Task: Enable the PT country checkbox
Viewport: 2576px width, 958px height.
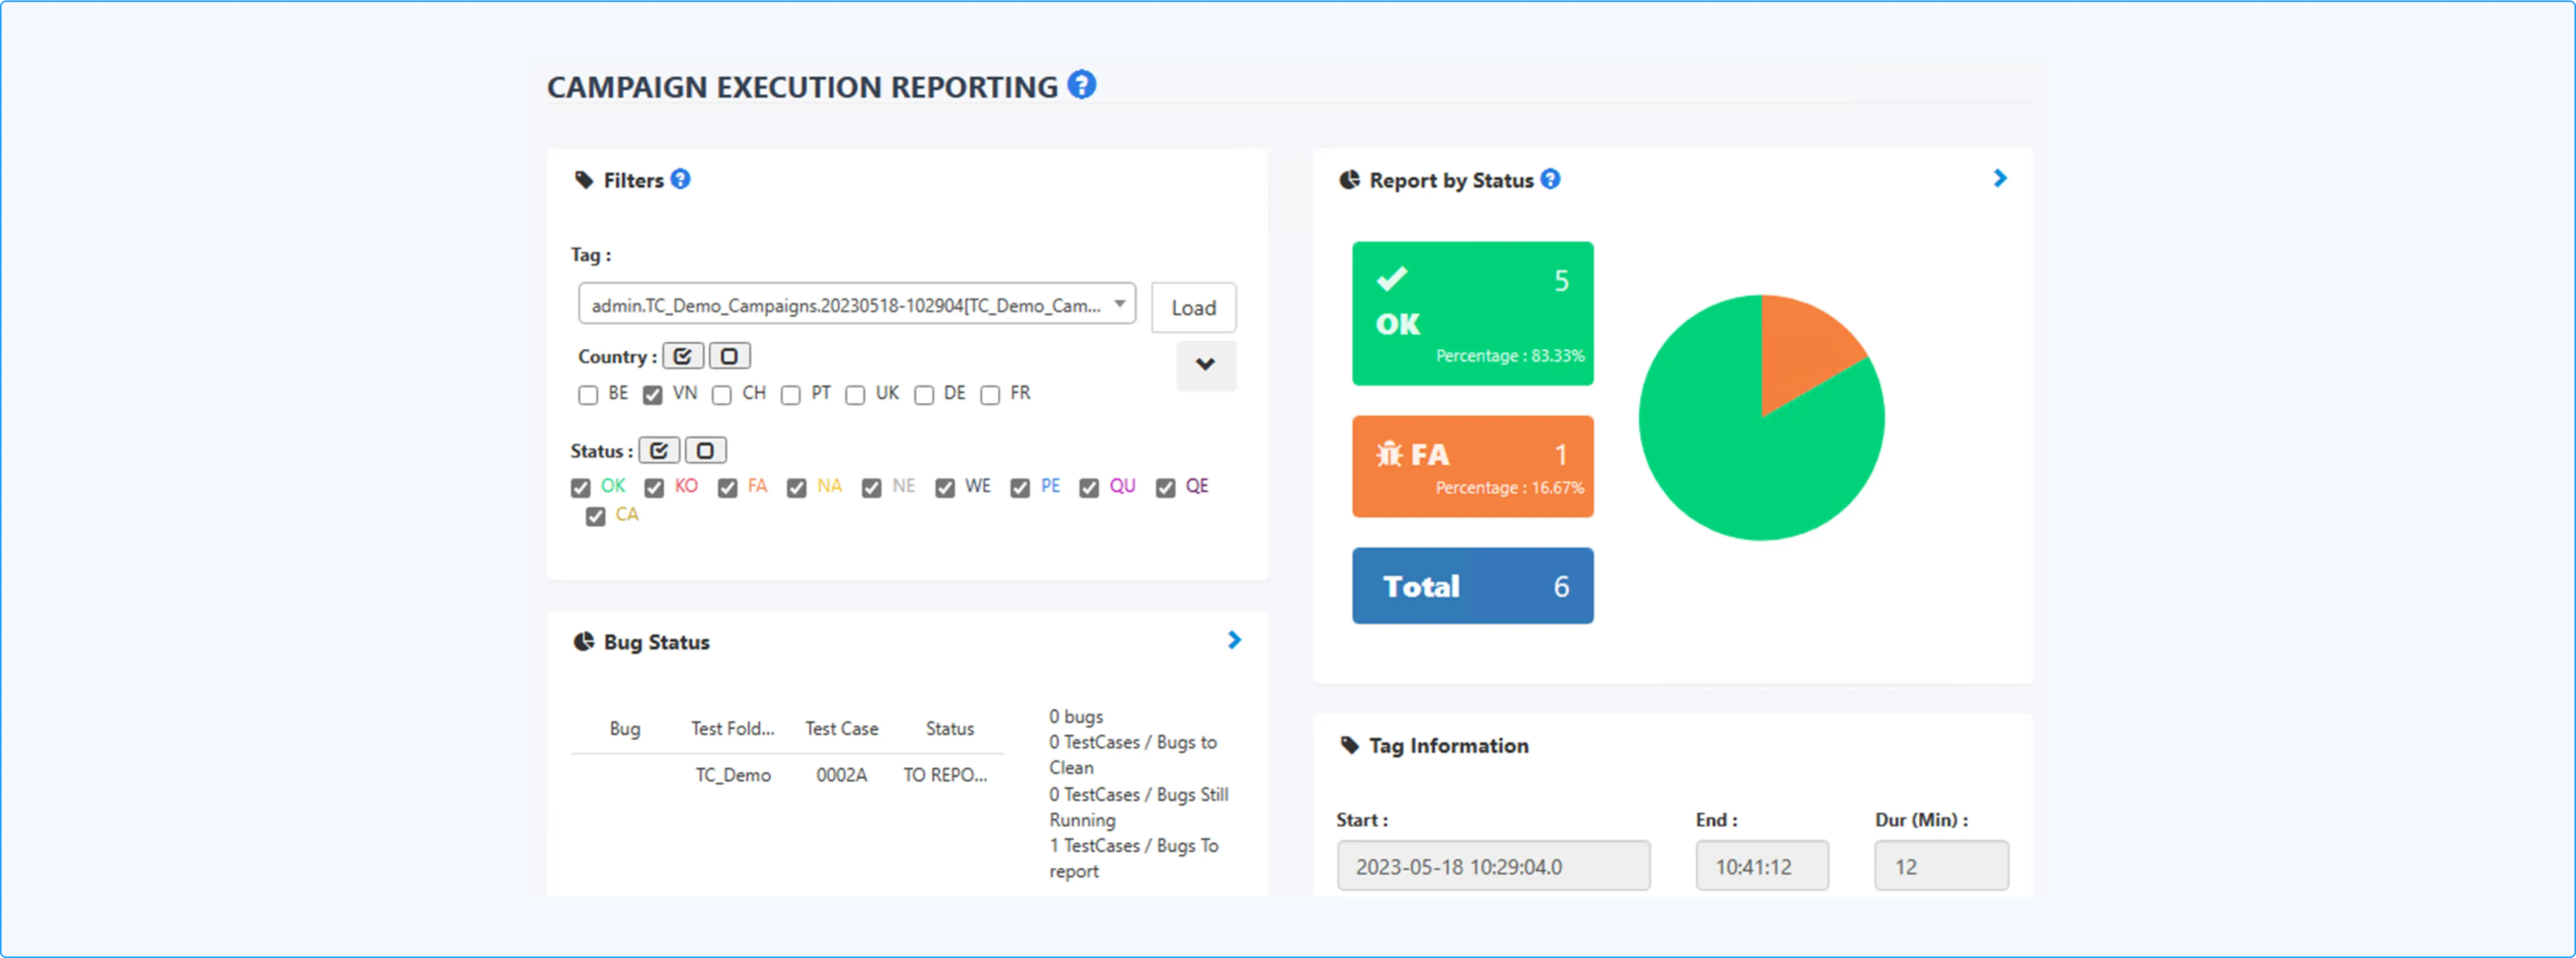Action: coord(791,396)
